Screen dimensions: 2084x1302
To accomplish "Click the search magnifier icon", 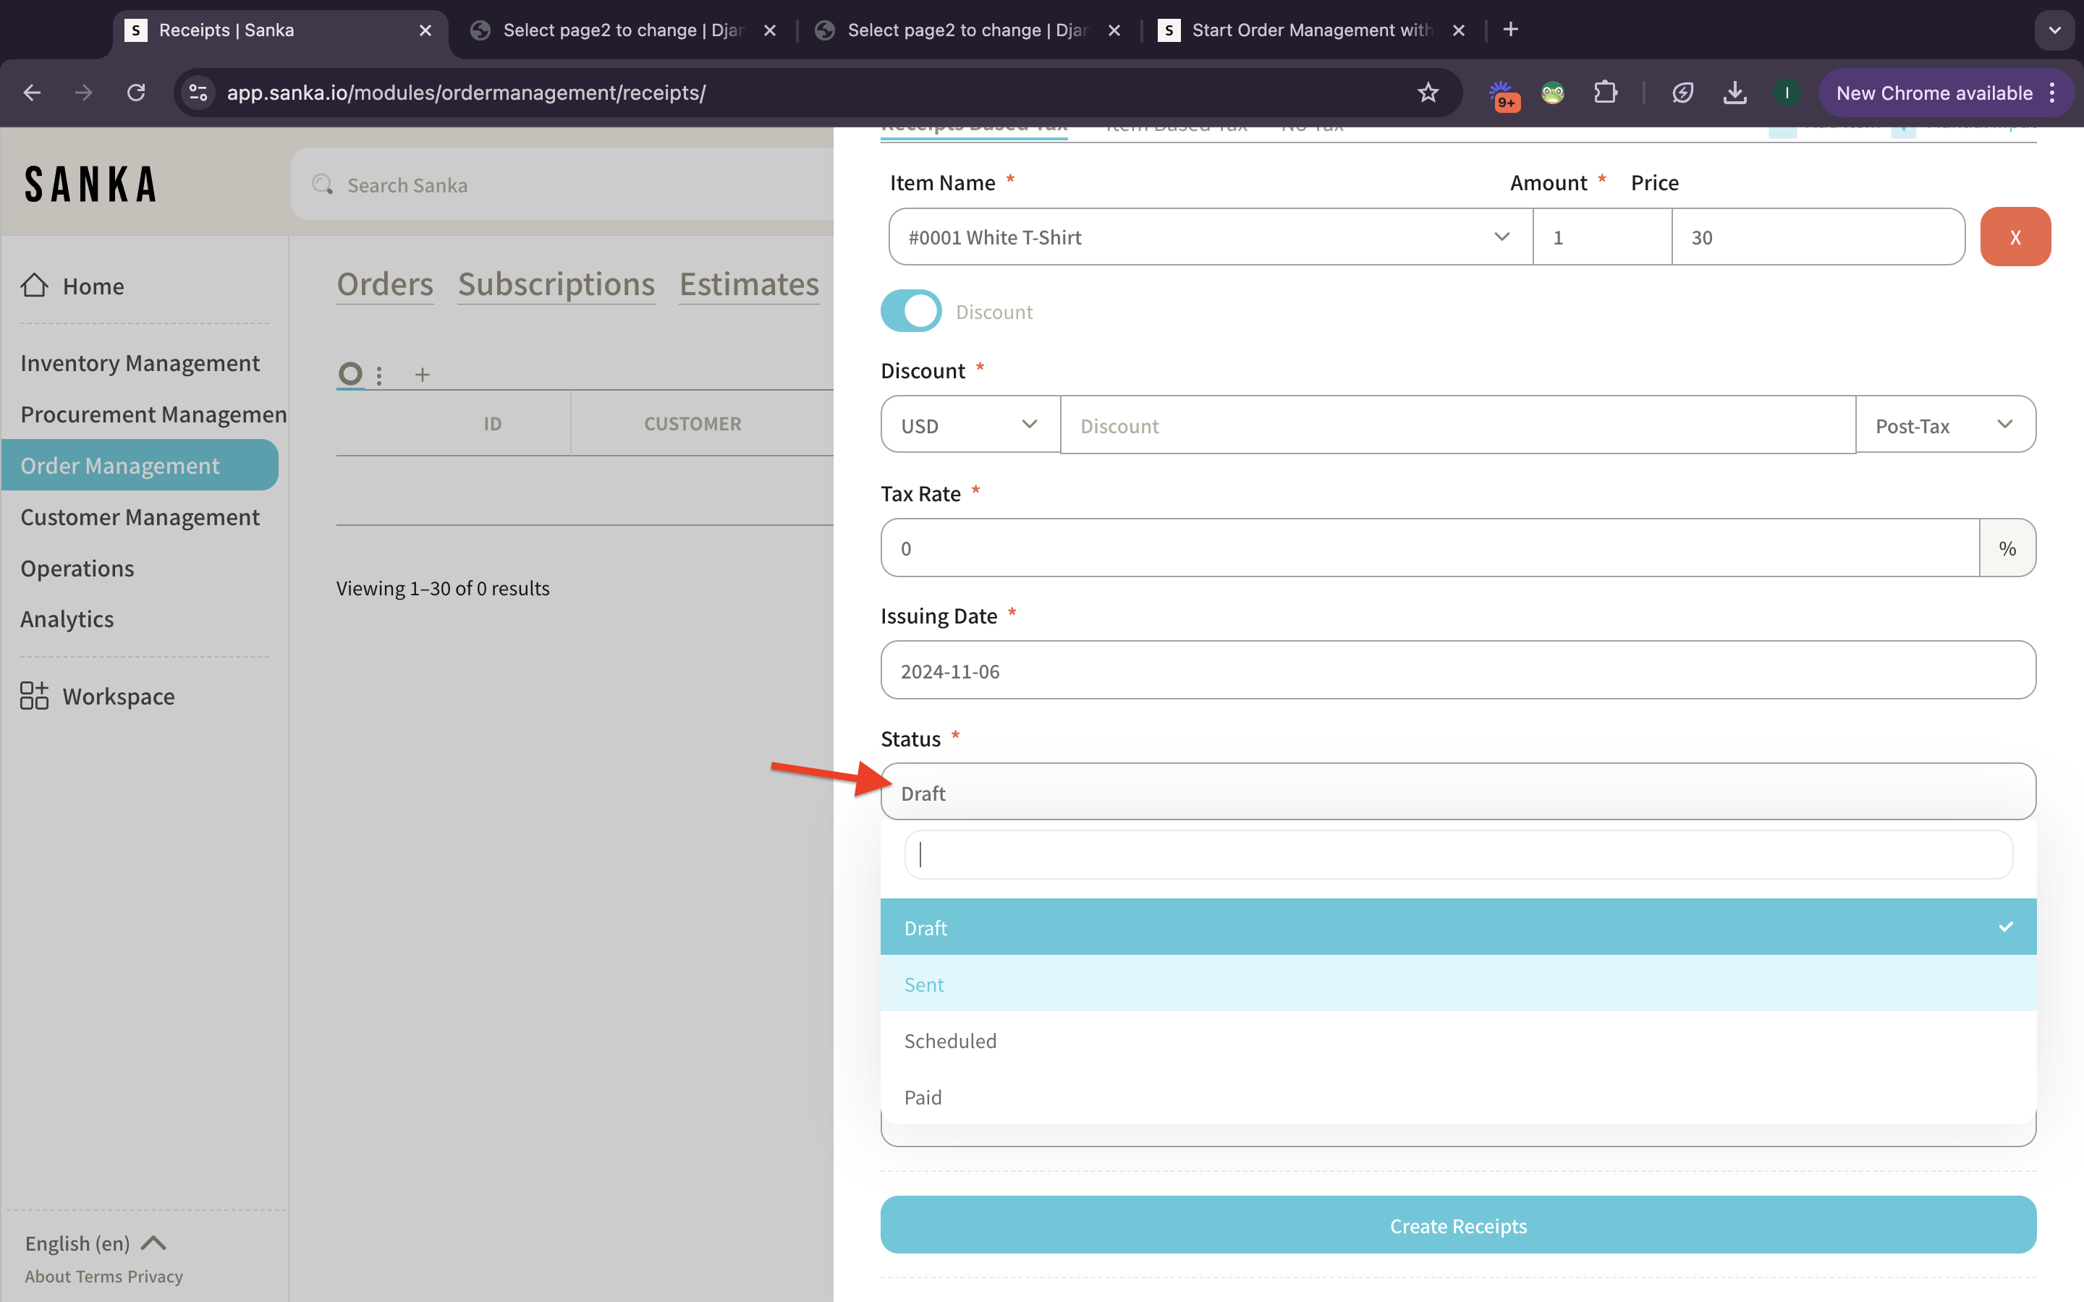I will pos(323,184).
